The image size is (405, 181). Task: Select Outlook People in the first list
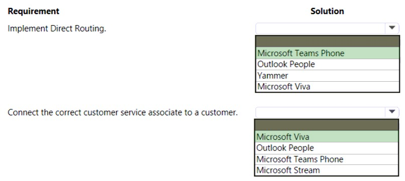pyautogui.click(x=328, y=64)
